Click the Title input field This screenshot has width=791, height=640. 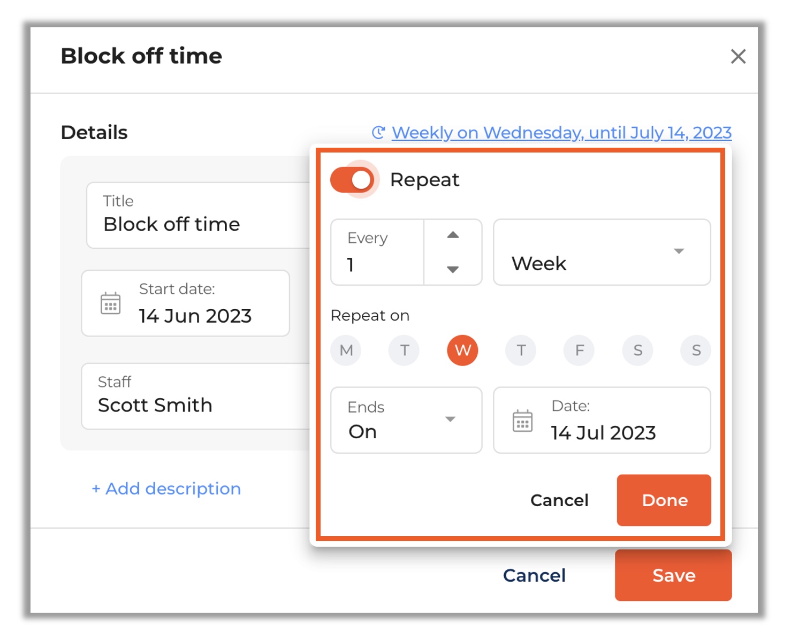point(199,215)
